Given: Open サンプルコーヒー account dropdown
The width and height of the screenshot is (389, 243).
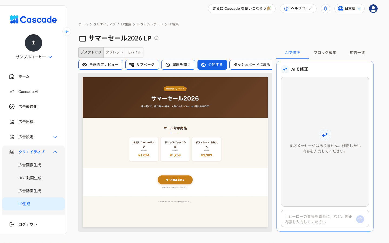Looking at the screenshot, I should tap(33, 57).
